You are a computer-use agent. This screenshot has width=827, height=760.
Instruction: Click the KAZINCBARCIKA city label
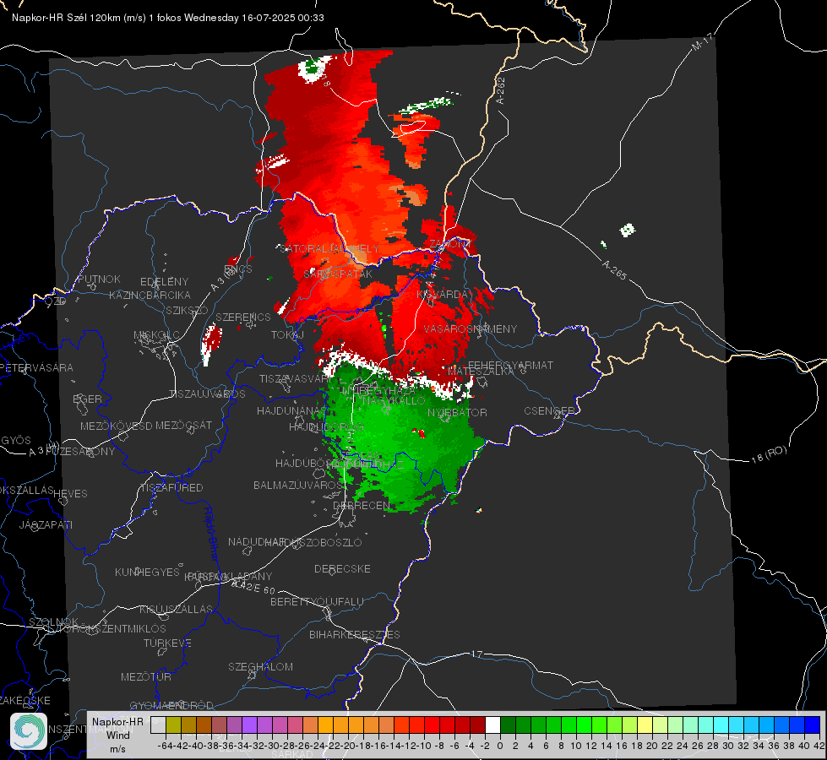tap(150, 296)
